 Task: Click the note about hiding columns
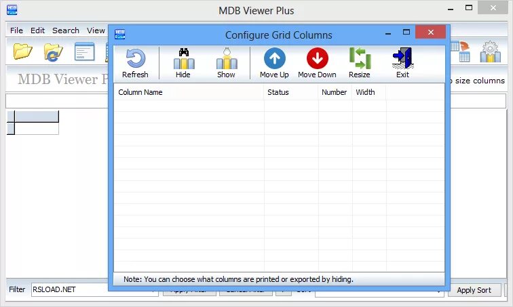[238, 279]
